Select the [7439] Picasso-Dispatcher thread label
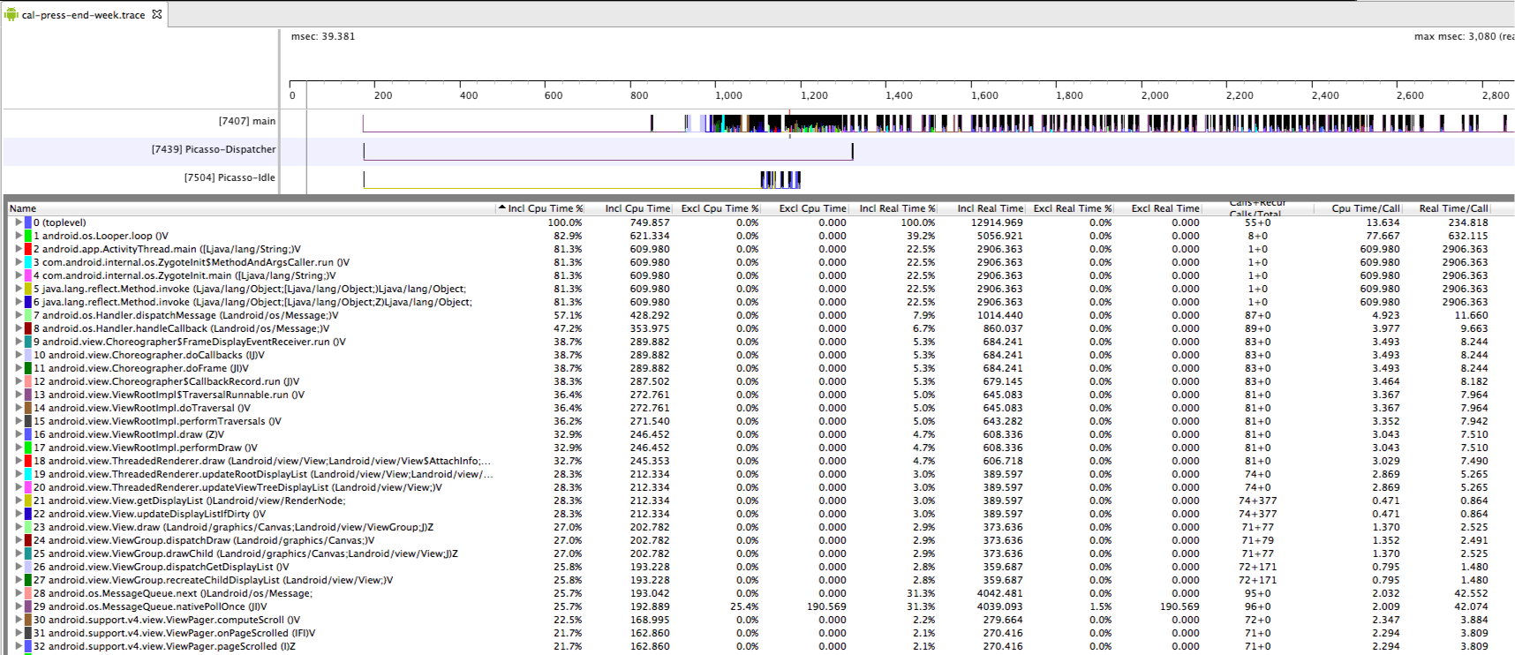Screen dimensions: 1515x655 (x=213, y=149)
